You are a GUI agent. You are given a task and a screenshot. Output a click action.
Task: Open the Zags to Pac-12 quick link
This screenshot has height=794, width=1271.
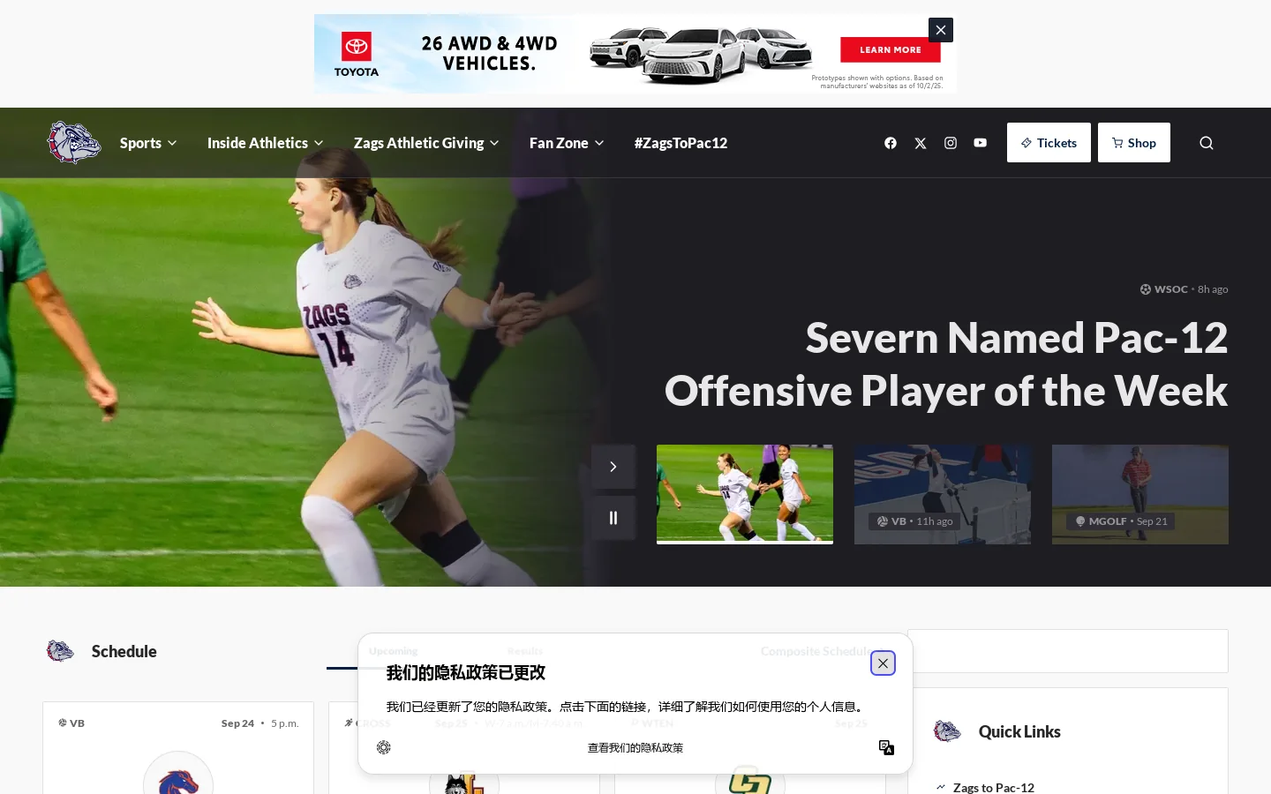993,787
